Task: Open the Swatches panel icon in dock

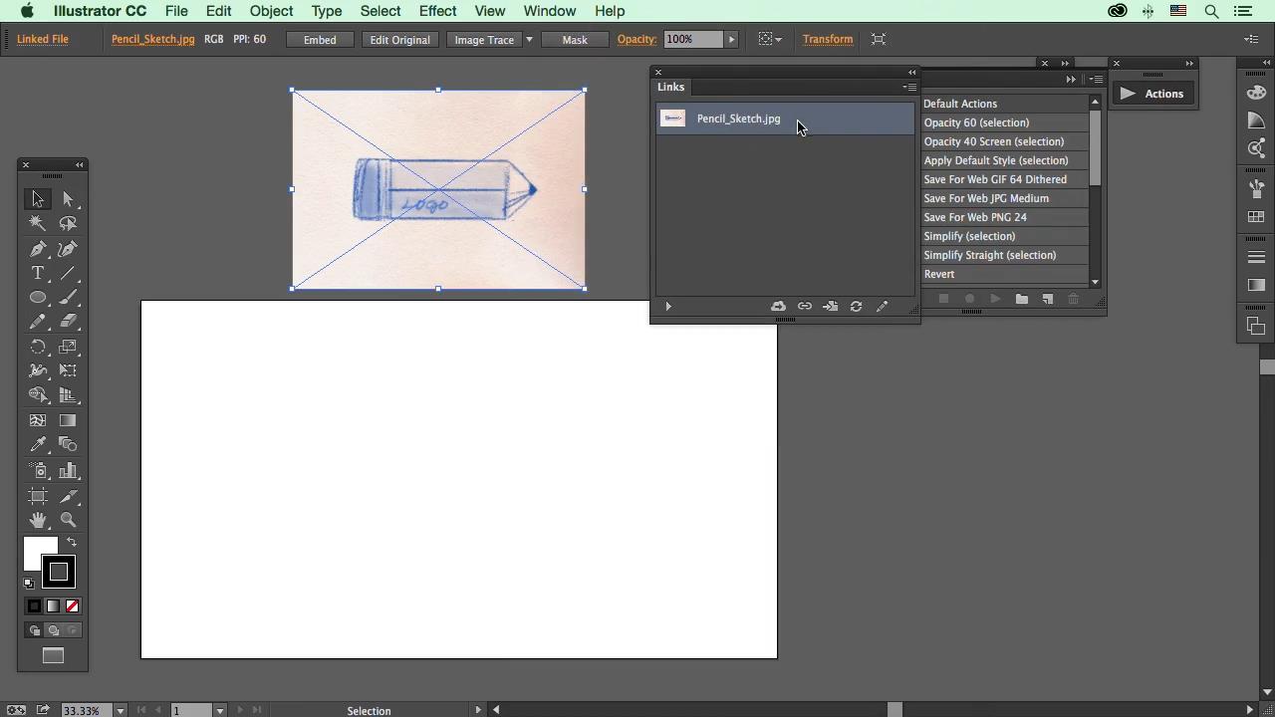Action: (x=1256, y=217)
